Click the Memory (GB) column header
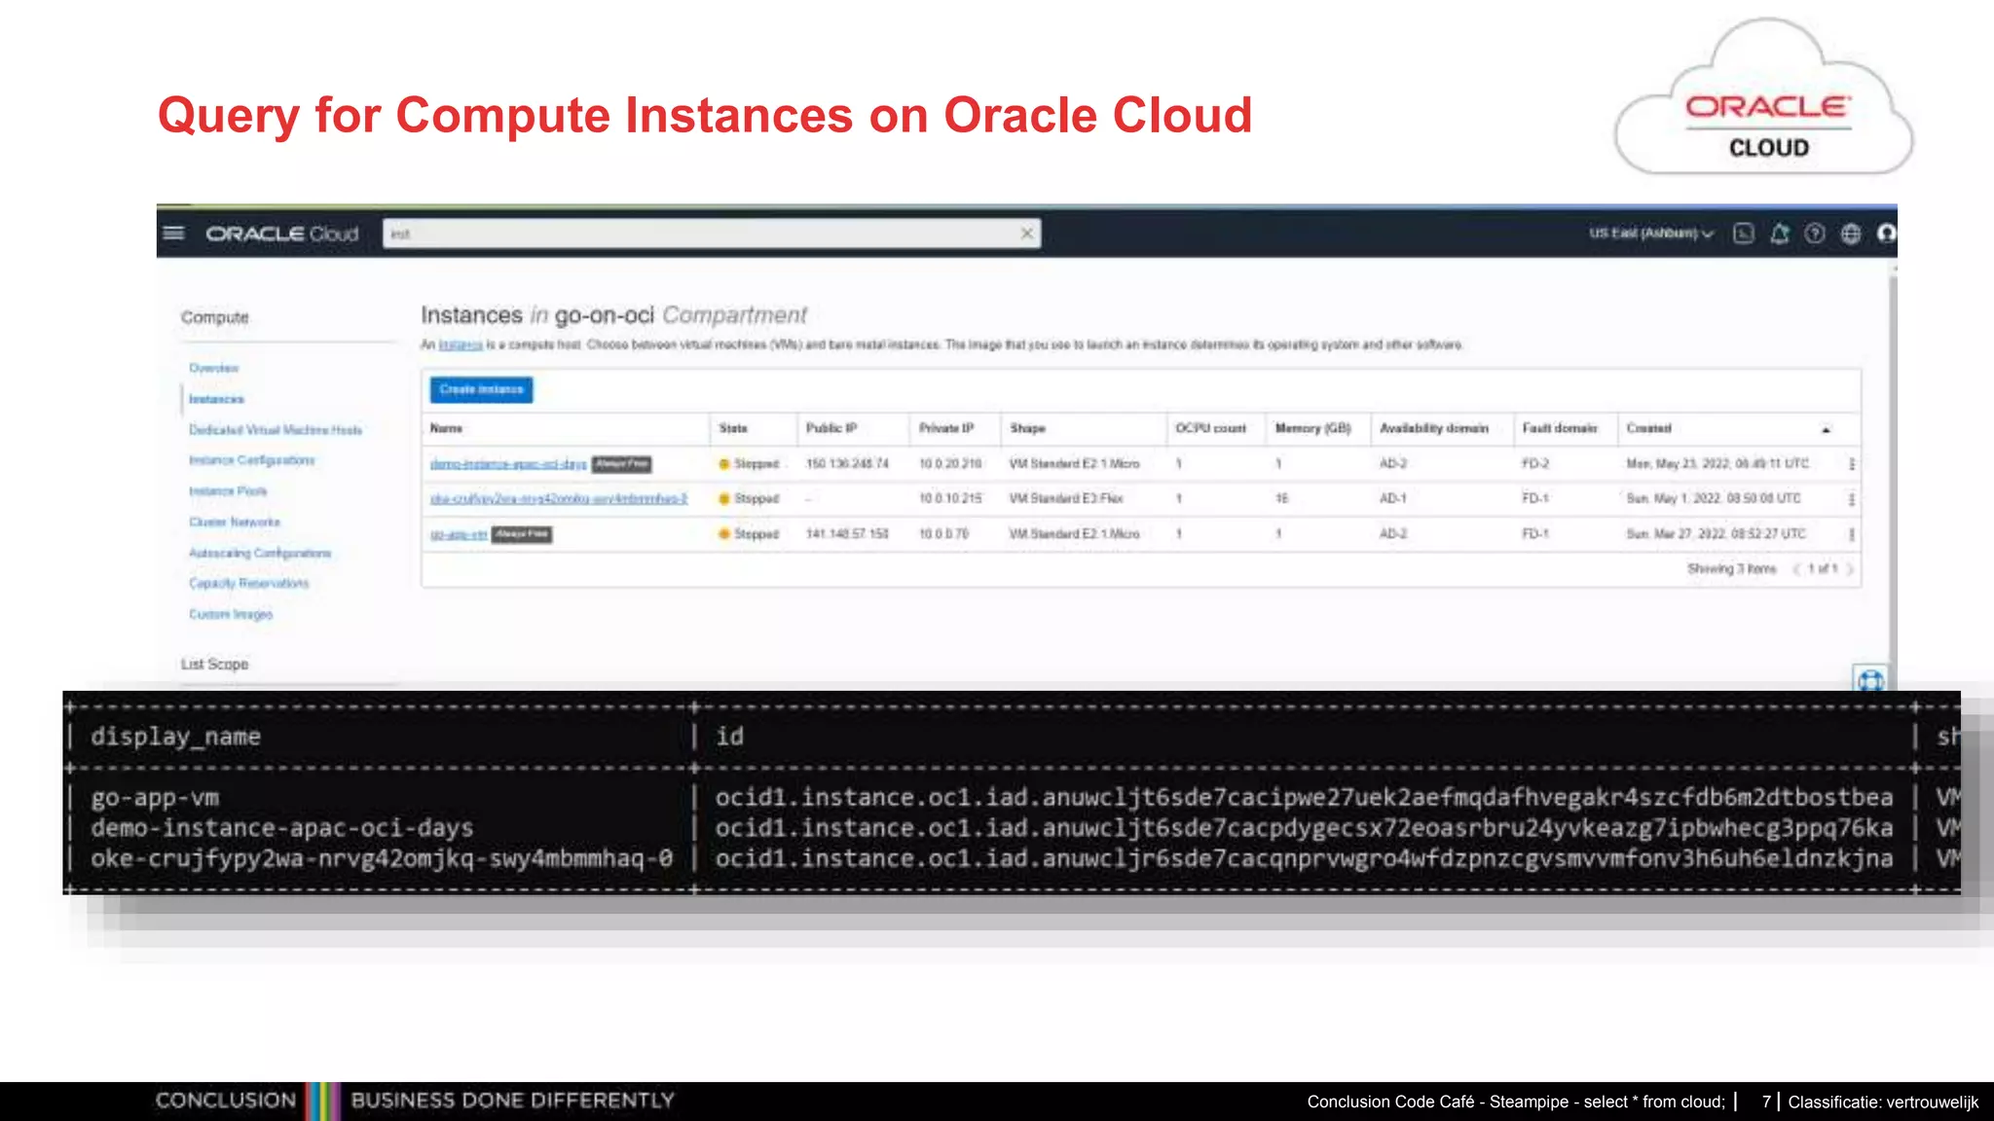The height and width of the screenshot is (1121, 1994). coord(1313,428)
